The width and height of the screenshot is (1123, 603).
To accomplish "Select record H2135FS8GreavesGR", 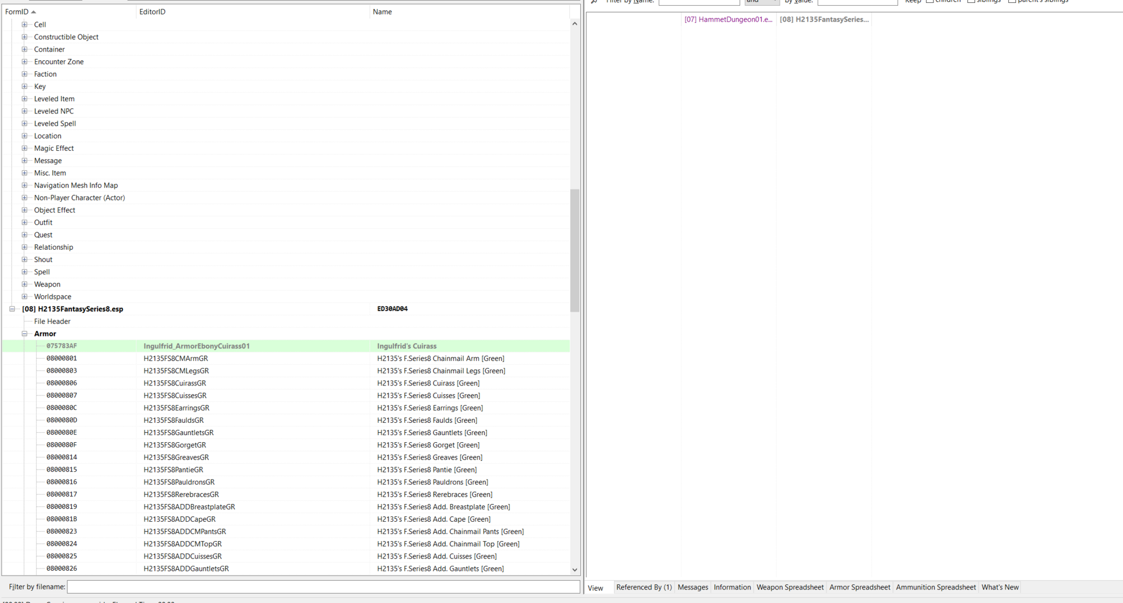I will (286, 457).
